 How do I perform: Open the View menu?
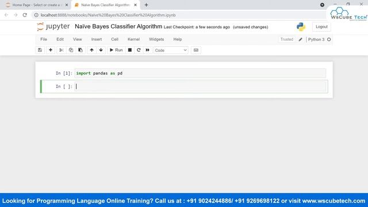(77, 39)
